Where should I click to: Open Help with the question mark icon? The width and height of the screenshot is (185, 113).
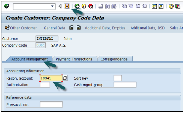click(171, 6)
